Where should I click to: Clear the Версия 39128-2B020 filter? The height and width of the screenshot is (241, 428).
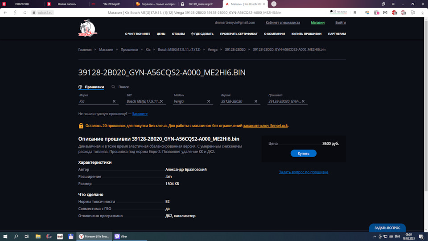(x=256, y=101)
